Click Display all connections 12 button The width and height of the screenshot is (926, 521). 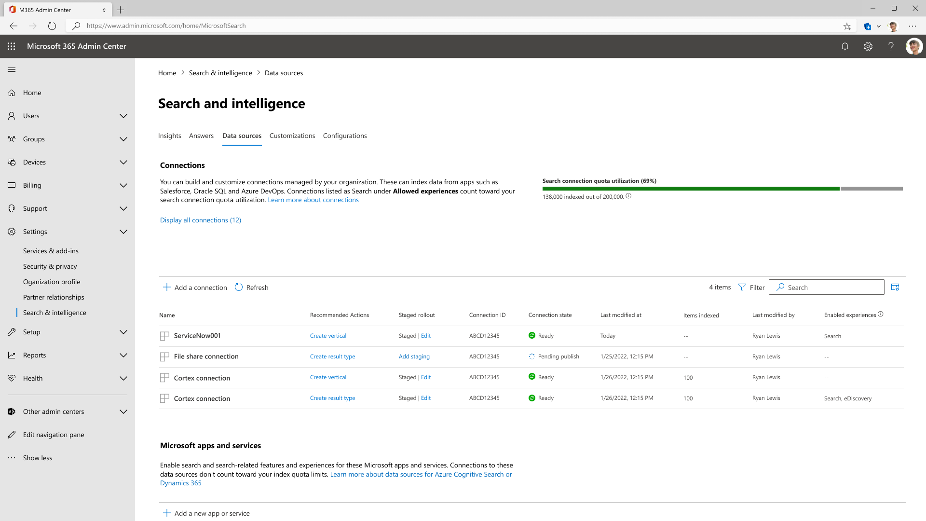(x=200, y=219)
